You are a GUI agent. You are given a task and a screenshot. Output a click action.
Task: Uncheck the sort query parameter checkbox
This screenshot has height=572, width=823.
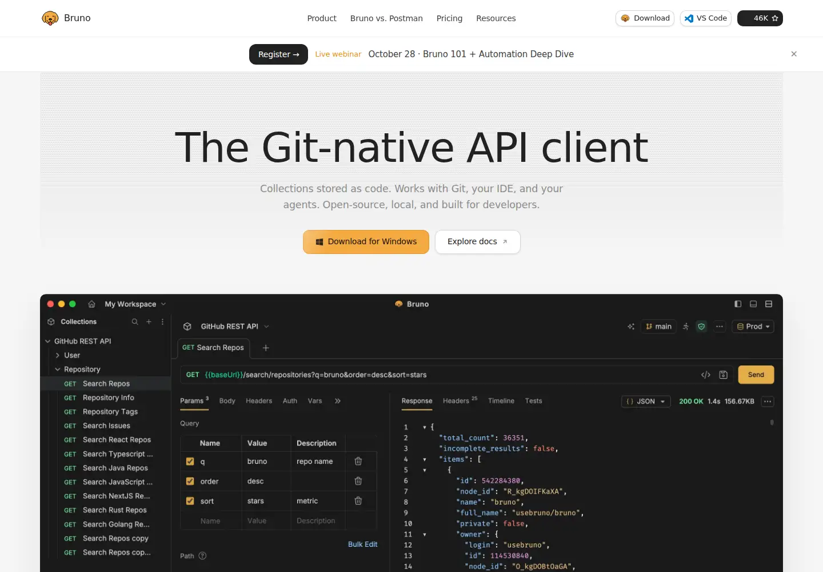tap(190, 501)
